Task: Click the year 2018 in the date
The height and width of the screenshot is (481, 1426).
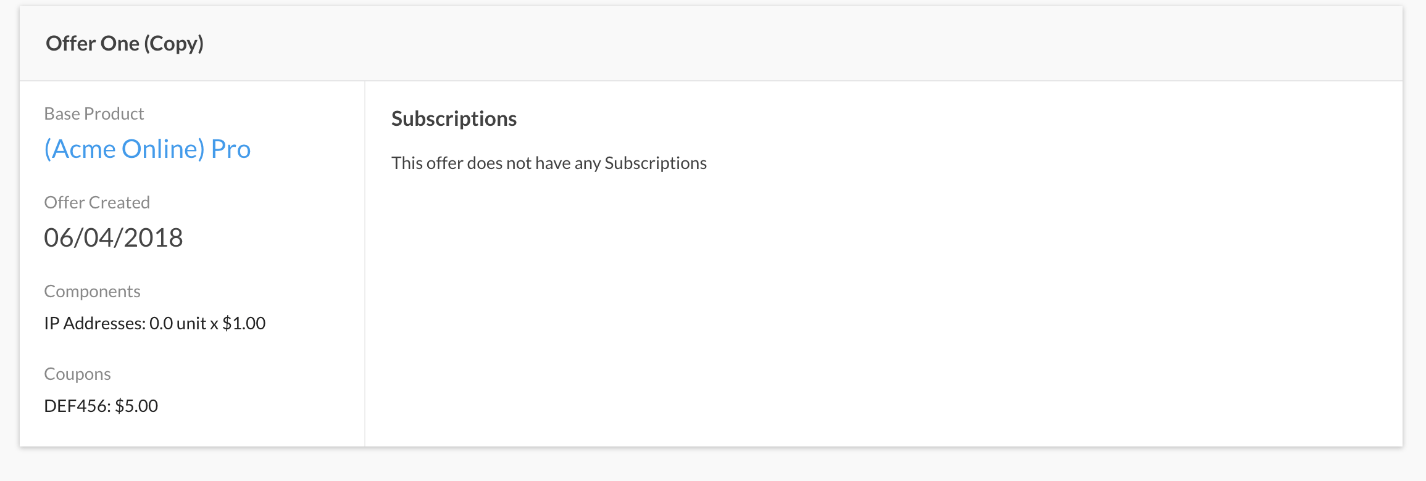Action: [153, 238]
